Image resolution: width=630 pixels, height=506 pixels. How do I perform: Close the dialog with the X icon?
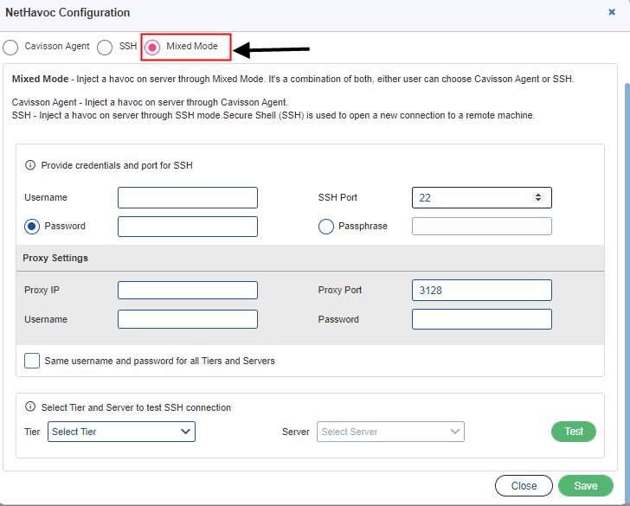pos(612,12)
